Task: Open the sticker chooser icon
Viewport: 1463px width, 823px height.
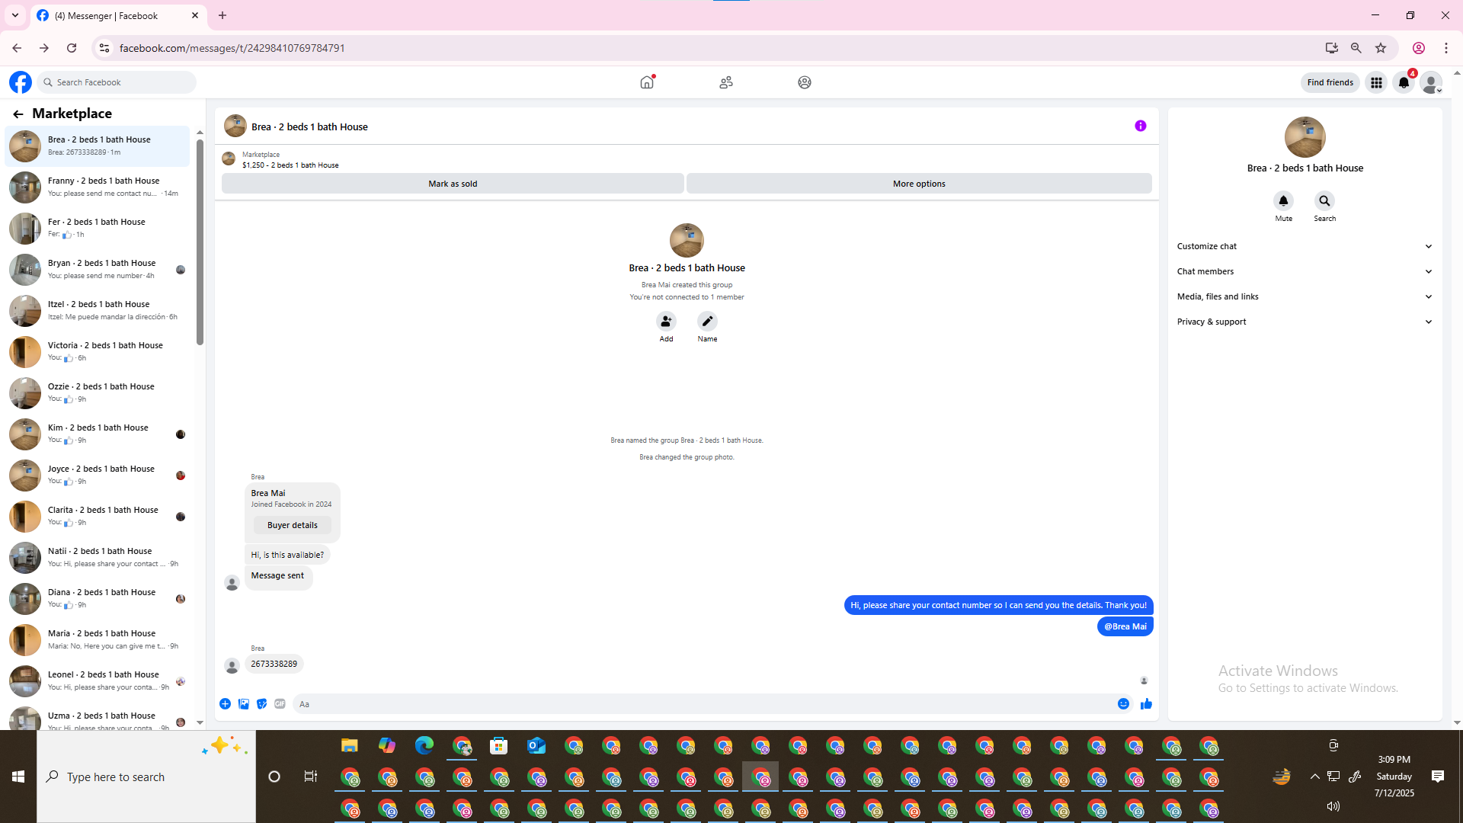Action: 261,704
